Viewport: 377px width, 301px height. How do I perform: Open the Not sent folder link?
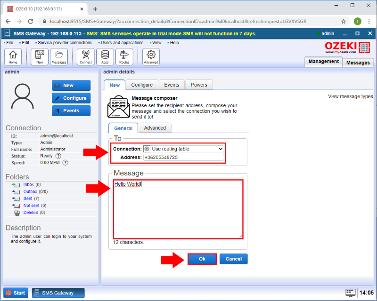pos(31,206)
